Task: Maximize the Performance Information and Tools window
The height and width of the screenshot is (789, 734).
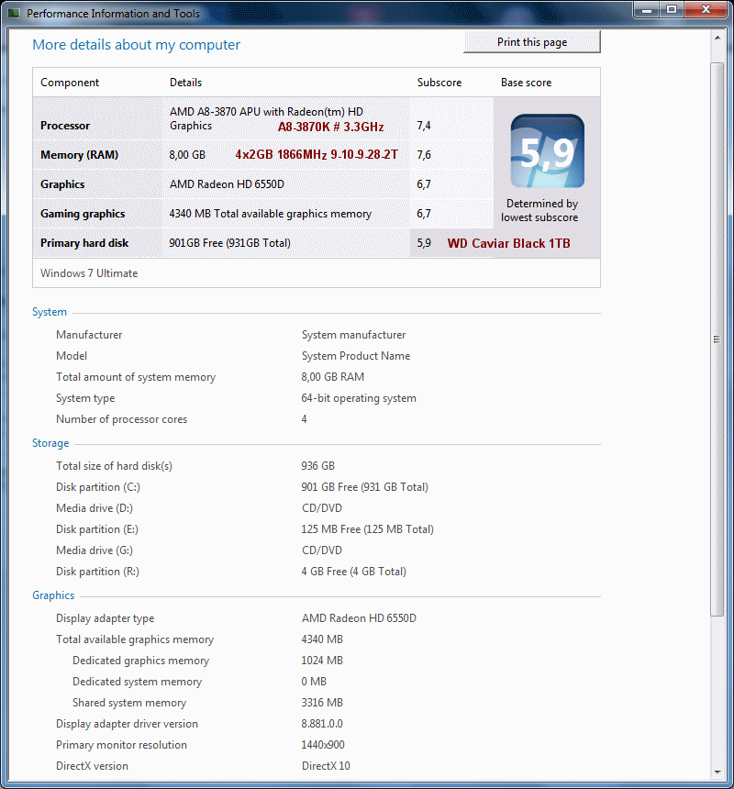Action: [671, 10]
